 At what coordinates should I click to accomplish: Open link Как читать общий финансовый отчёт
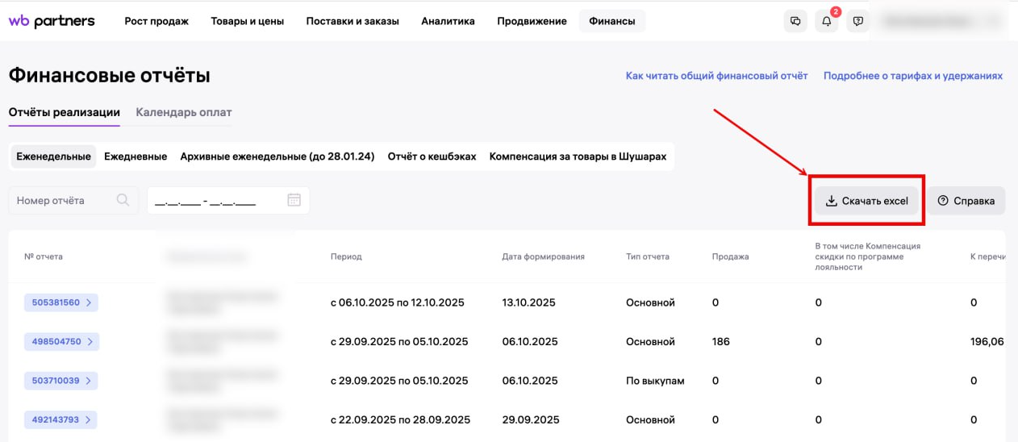(716, 76)
